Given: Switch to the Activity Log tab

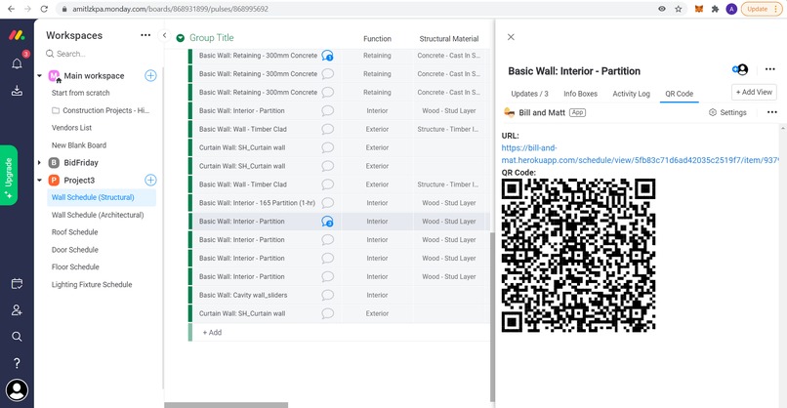Looking at the screenshot, I should click(x=631, y=94).
